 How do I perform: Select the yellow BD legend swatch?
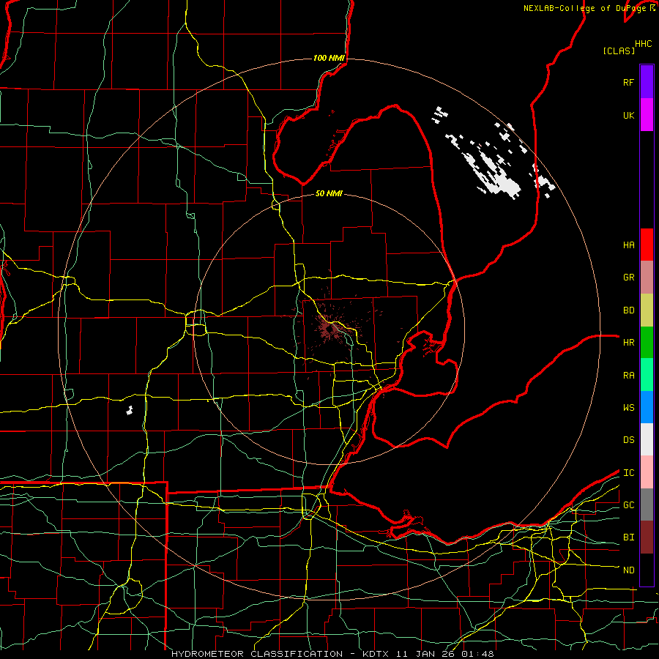pos(647,310)
